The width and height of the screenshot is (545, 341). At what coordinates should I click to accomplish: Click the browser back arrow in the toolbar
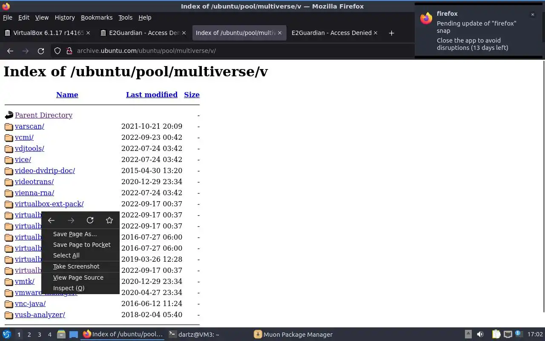(x=10, y=51)
